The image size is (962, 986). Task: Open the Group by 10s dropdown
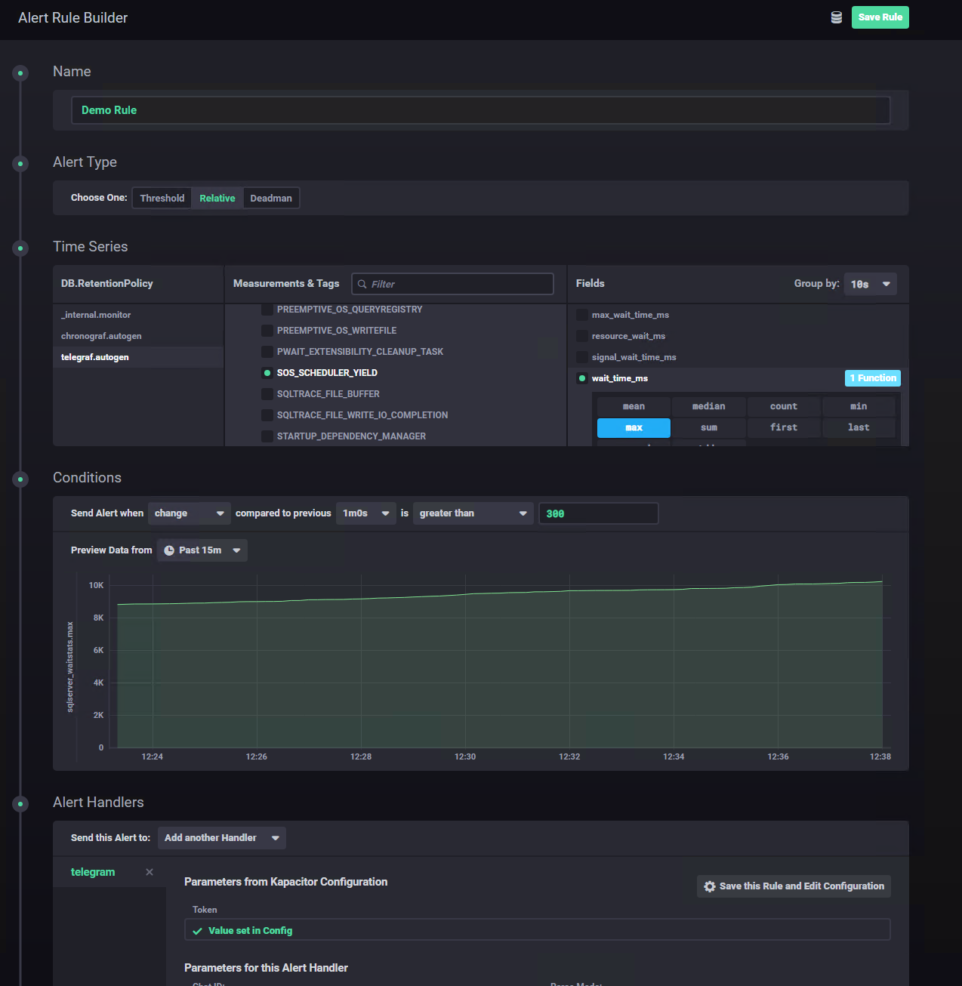point(870,284)
